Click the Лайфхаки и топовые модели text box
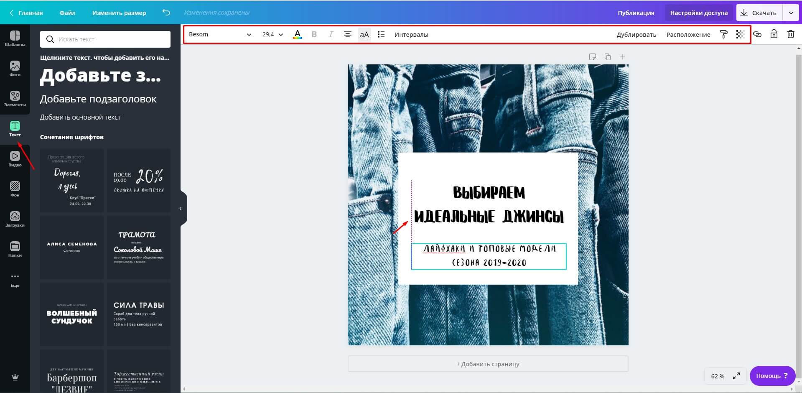 coord(489,256)
